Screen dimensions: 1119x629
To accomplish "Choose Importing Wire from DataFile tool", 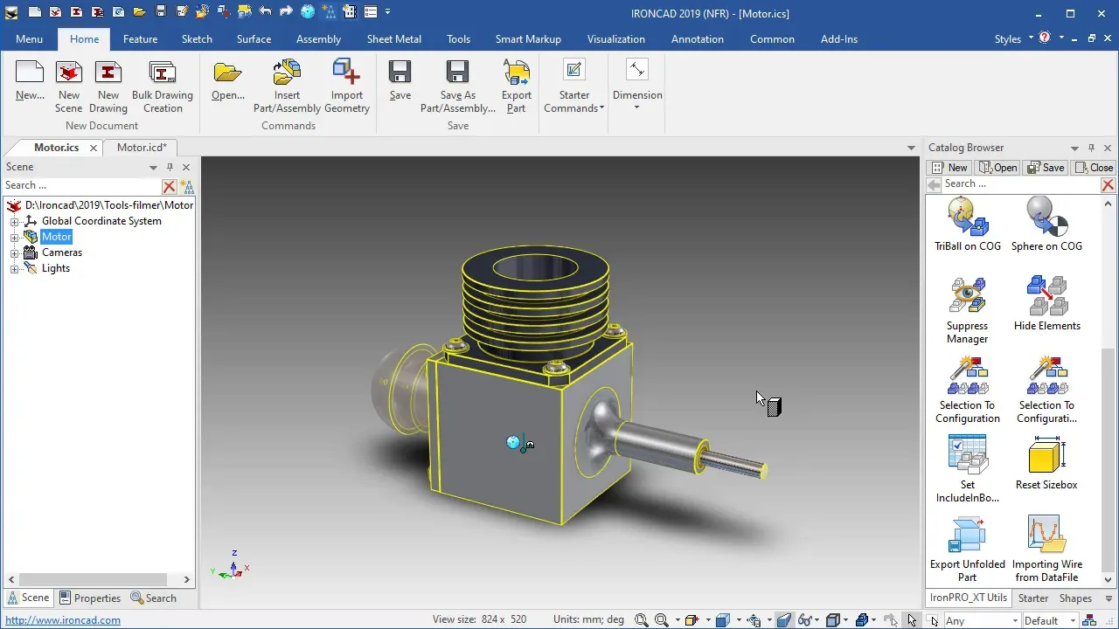I will 1046,549.
